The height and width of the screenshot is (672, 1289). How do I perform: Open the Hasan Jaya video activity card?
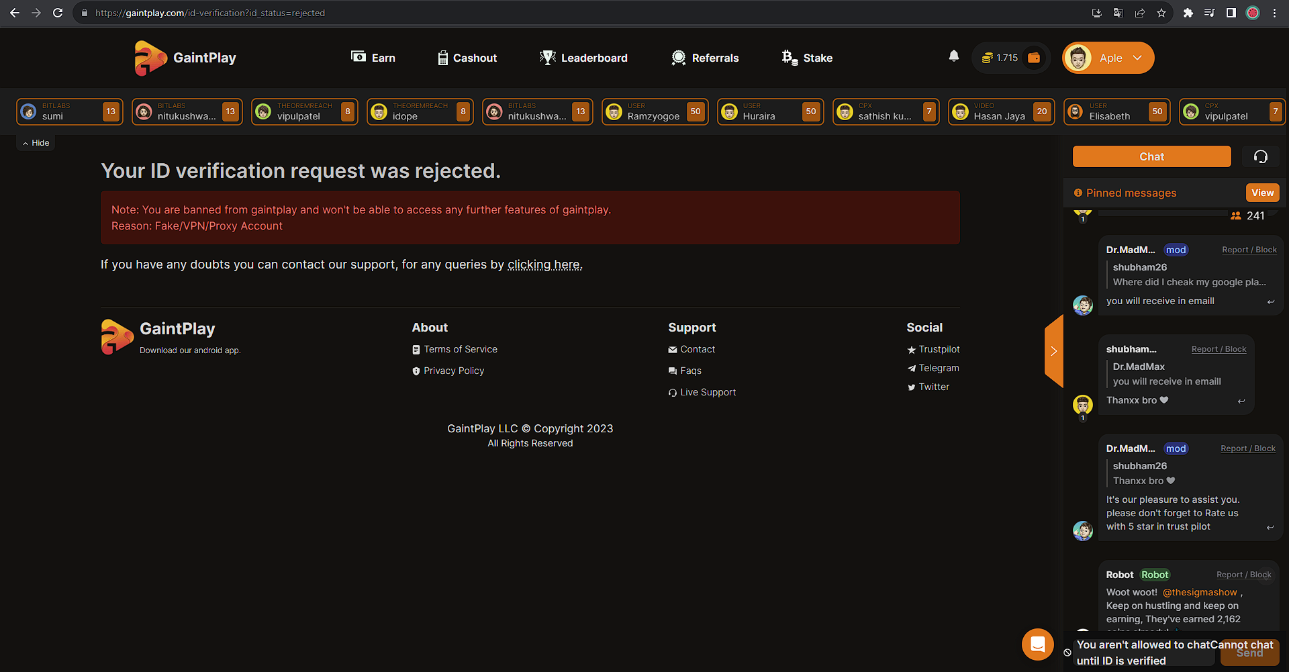coord(1002,111)
